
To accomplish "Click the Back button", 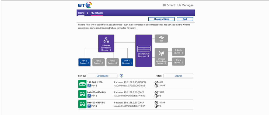I will [185, 19].
